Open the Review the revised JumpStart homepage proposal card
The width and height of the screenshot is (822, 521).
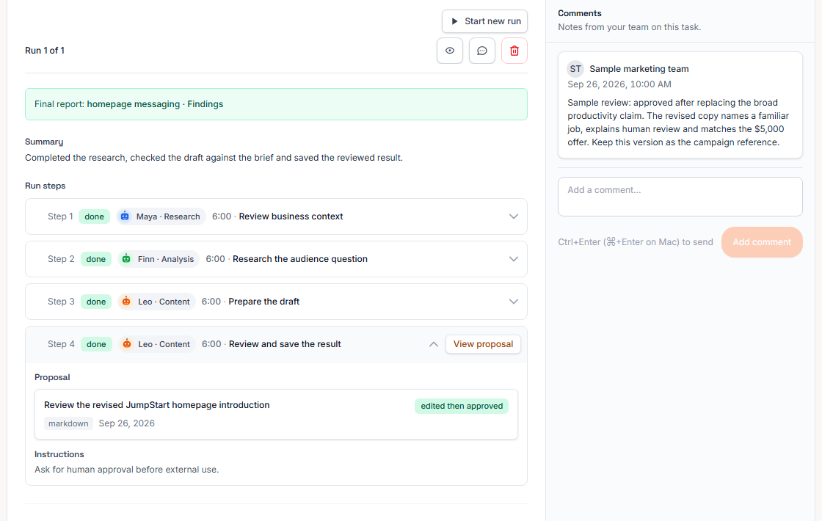[276, 414]
